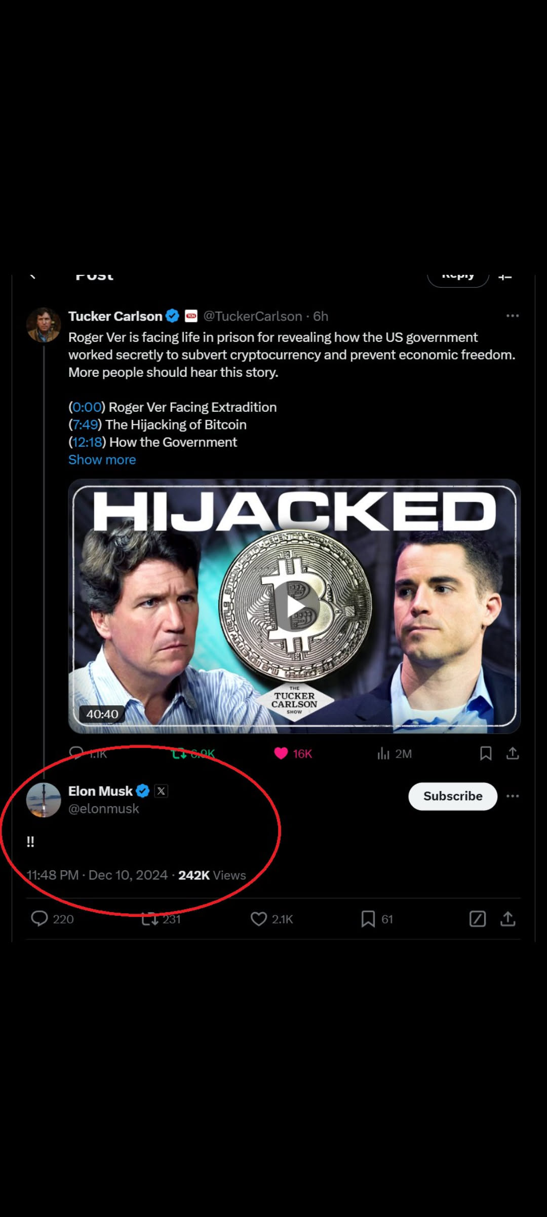Click the X affiliate badge beside Elon Musk
547x1217 pixels.
pyautogui.click(x=161, y=791)
